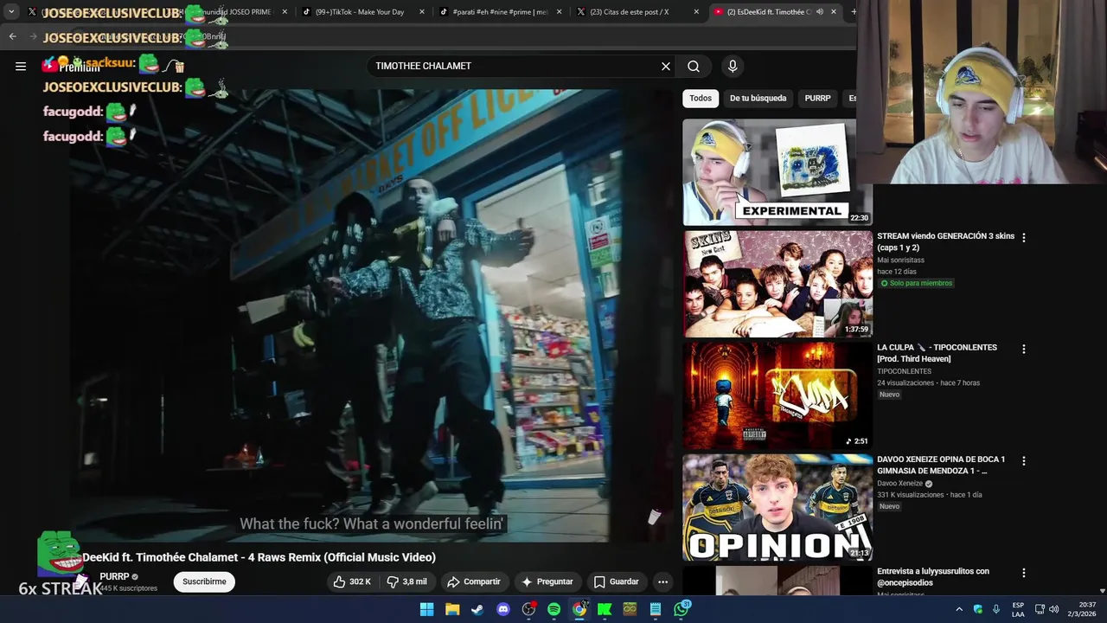Screen dimensions: 1107x623
Task: Like the video showing 302 K
Action: (x=353, y=581)
